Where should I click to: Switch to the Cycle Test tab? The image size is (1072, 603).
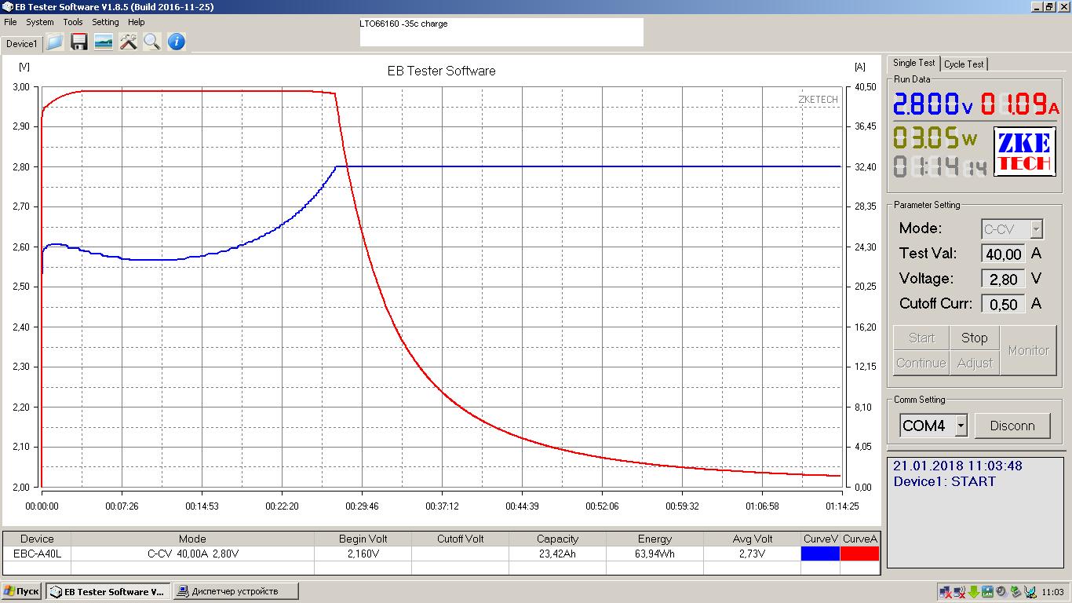point(964,64)
